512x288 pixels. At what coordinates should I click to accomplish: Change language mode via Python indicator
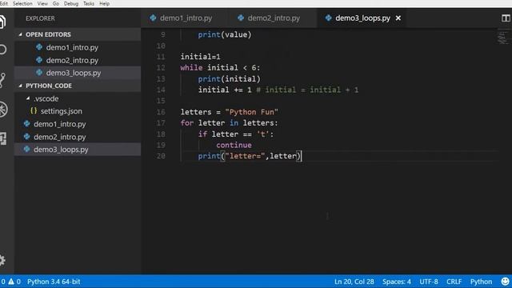[481, 282]
